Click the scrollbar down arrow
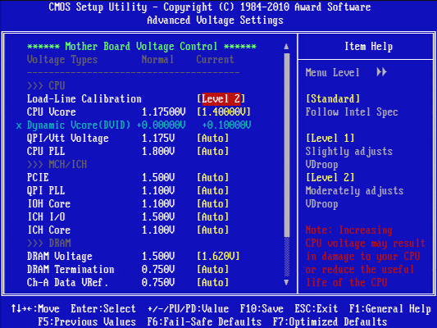Viewport: 437px width, 328px height. pyautogui.click(x=286, y=282)
